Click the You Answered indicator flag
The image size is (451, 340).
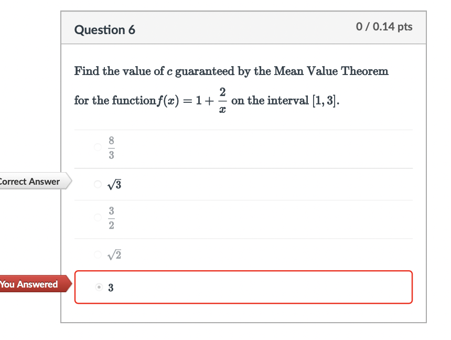(x=29, y=284)
